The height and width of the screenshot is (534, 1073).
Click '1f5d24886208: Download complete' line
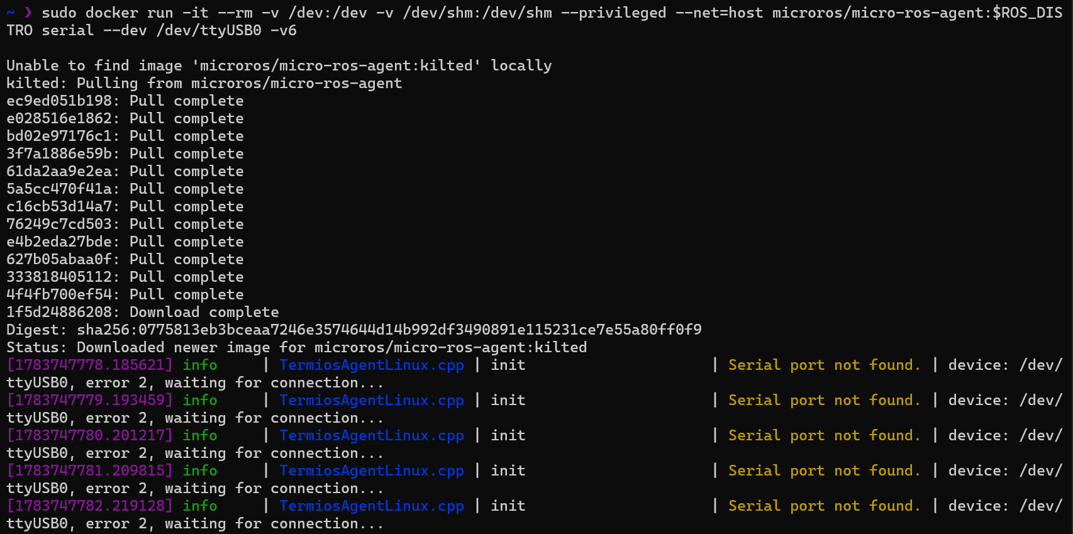[x=143, y=312]
